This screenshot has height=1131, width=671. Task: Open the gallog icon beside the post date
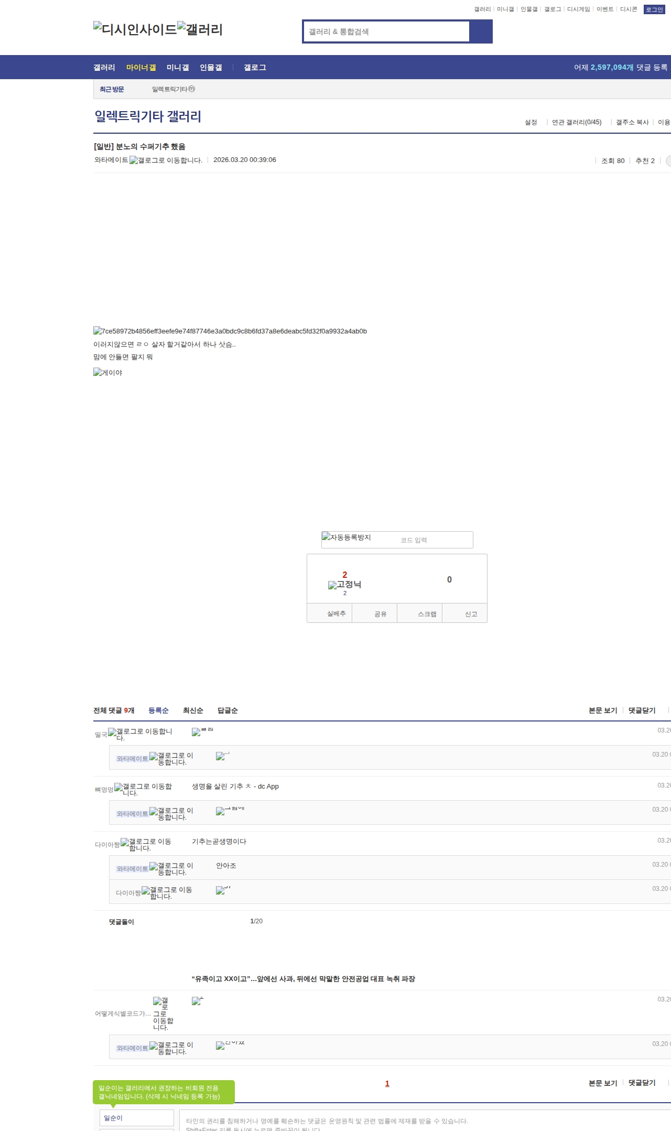166,160
